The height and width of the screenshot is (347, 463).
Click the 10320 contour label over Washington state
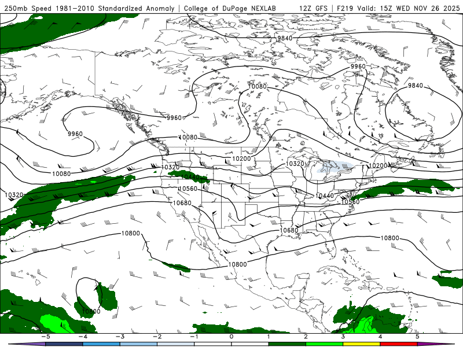(170, 167)
